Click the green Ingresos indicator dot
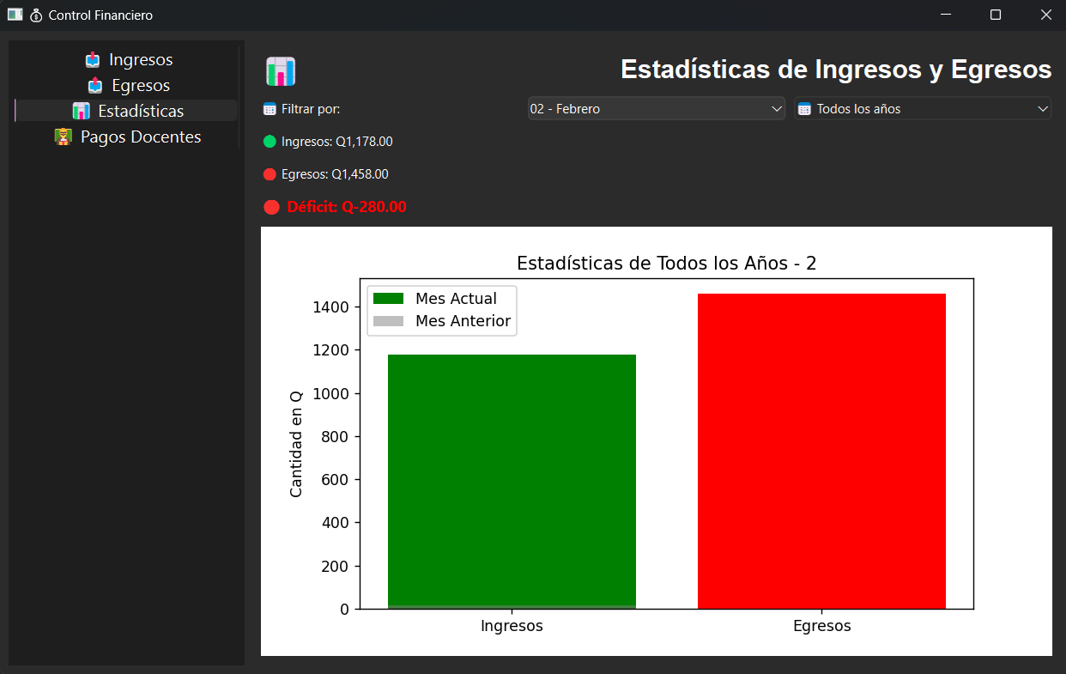The image size is (1066, 674). click(x=268, y=141)
